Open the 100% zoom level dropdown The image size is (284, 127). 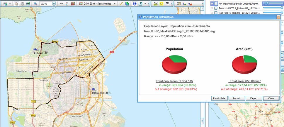click(x=54, y=4)
